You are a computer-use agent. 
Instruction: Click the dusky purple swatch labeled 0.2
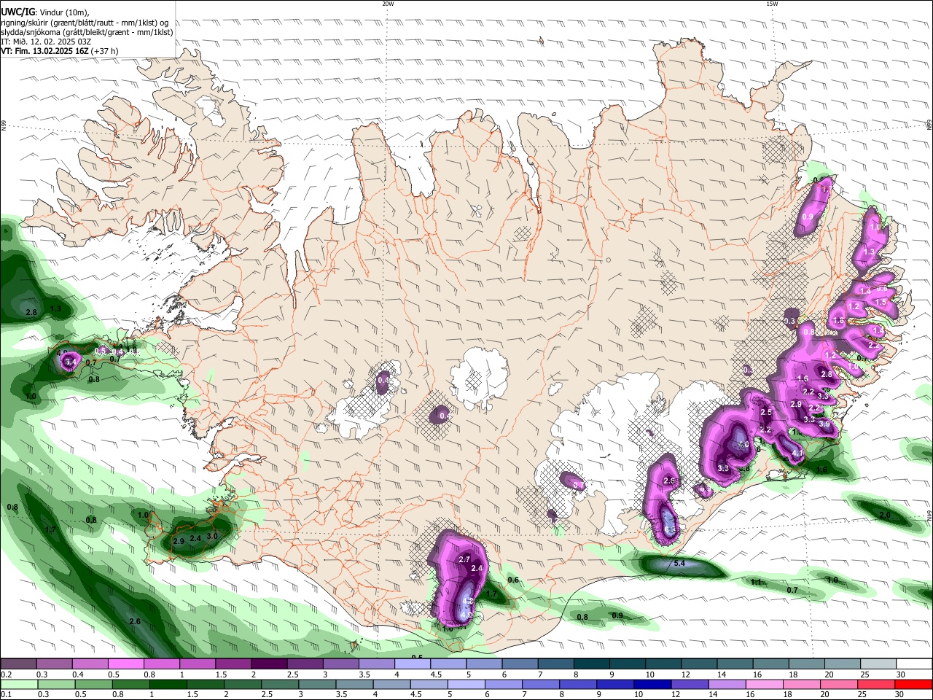[18, 664]
